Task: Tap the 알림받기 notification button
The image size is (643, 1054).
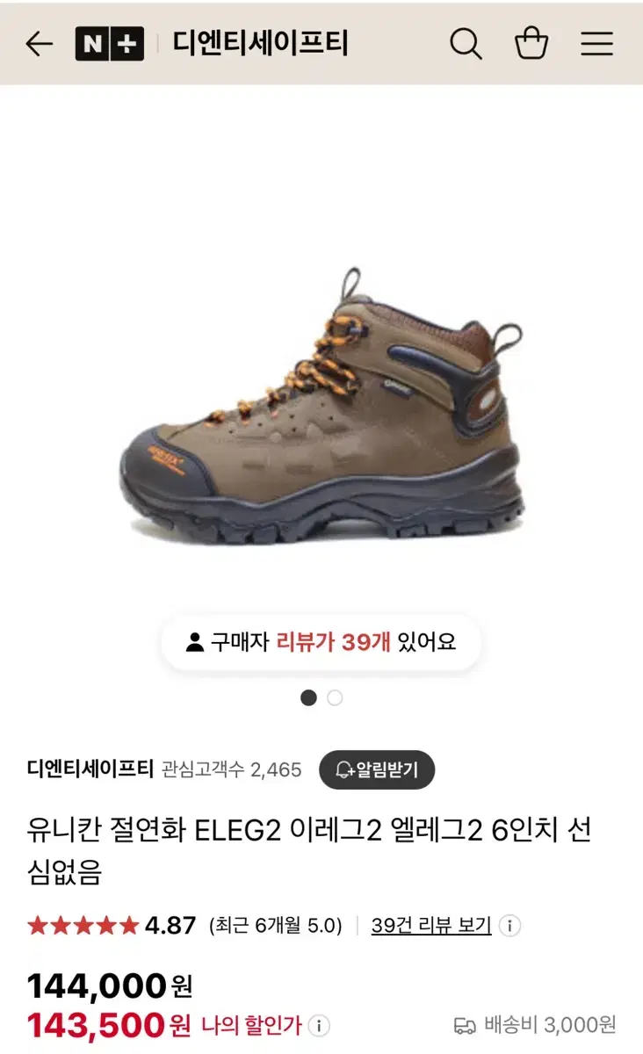Action: coord(377,770)
